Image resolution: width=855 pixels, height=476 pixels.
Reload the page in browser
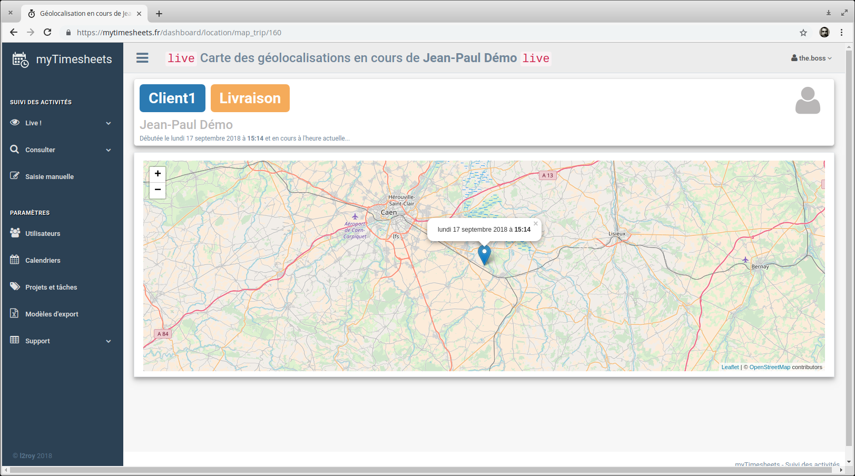point(47,33)
